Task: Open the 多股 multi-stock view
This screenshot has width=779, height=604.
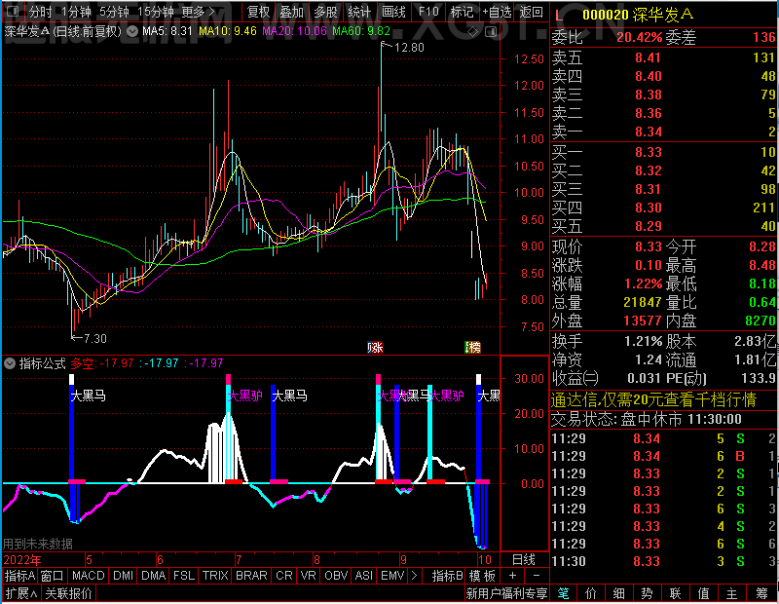Action: [x=325, y=12]
